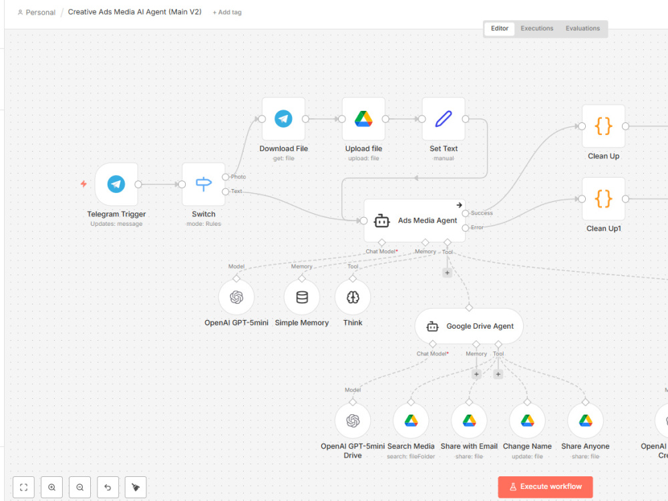Screen dimensions: 668x501
Task: Click the Set Text output connector
Action: [465, 119]
